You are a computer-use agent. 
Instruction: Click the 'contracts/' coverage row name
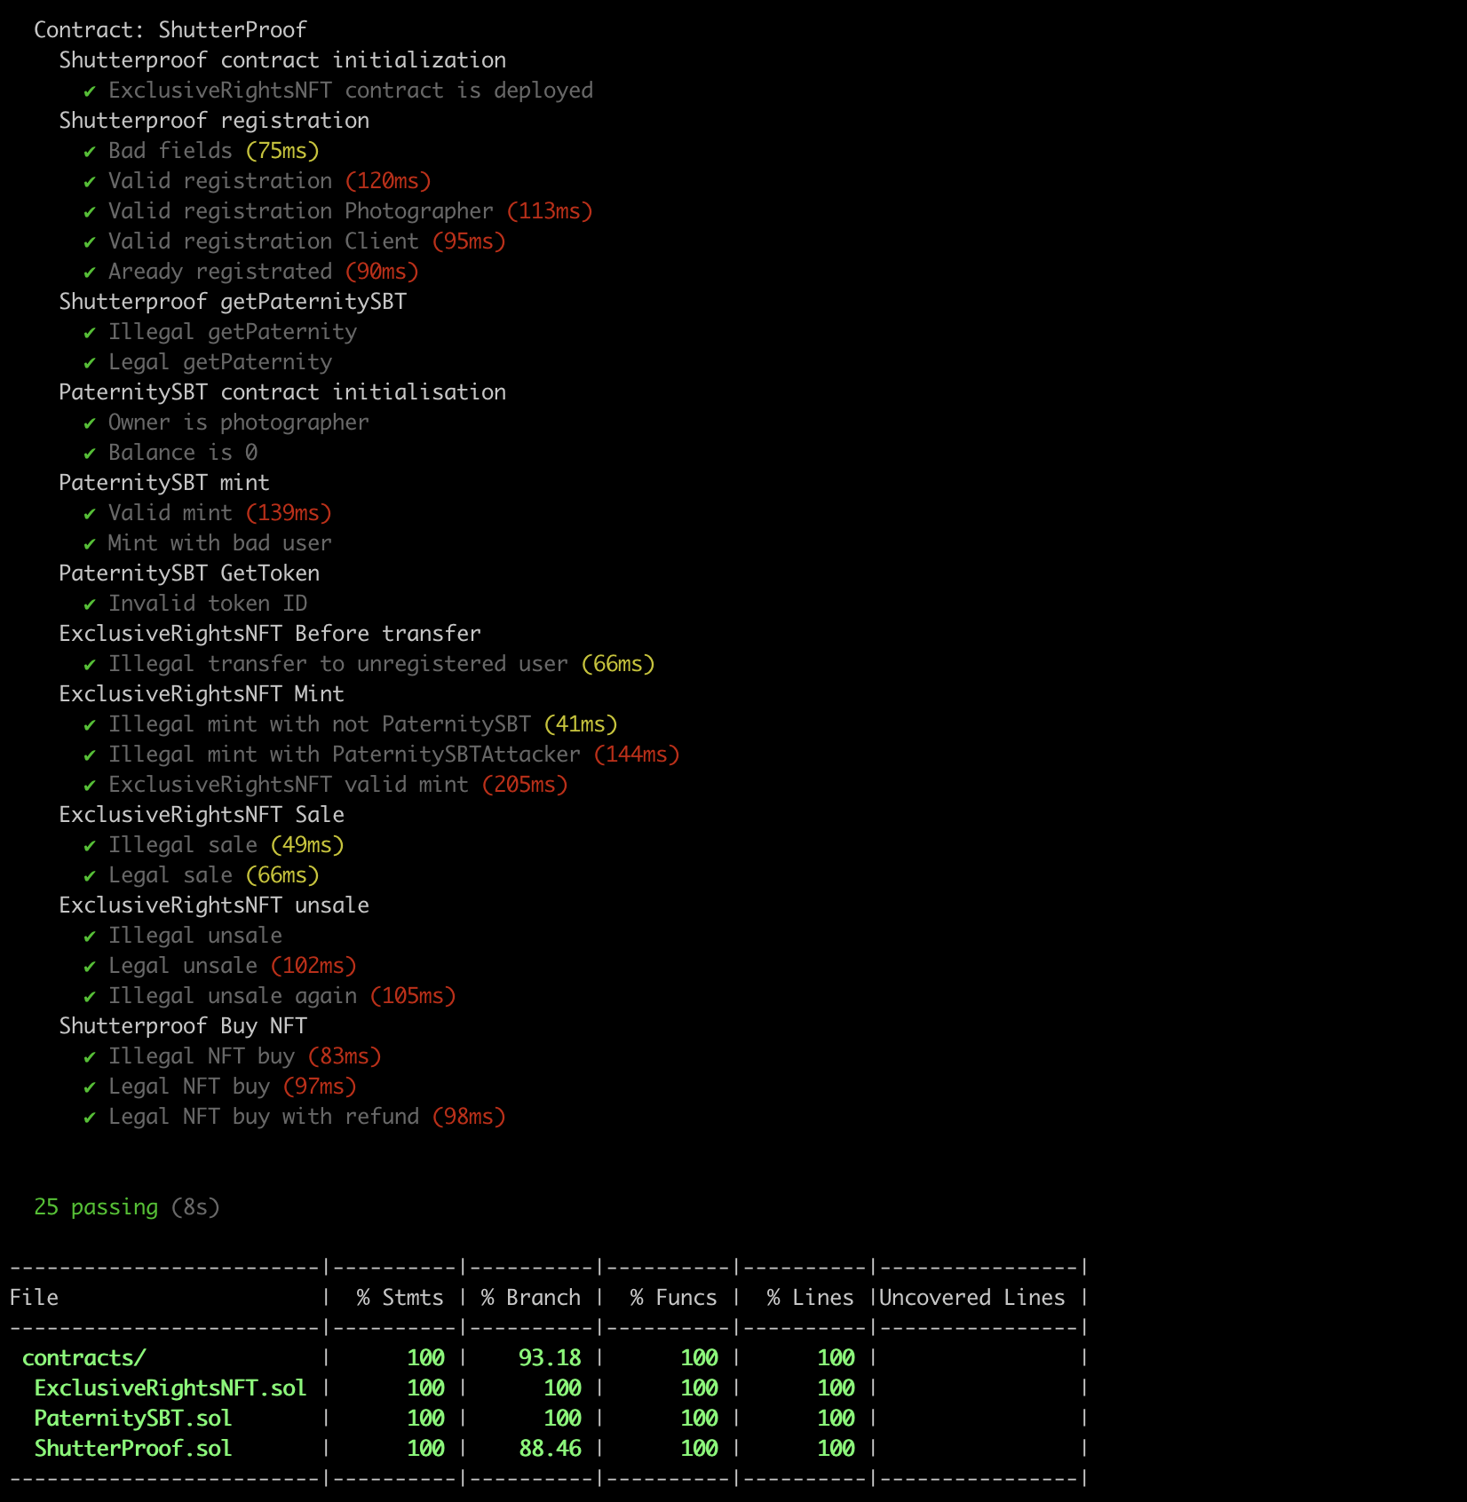coord(83,1358)
